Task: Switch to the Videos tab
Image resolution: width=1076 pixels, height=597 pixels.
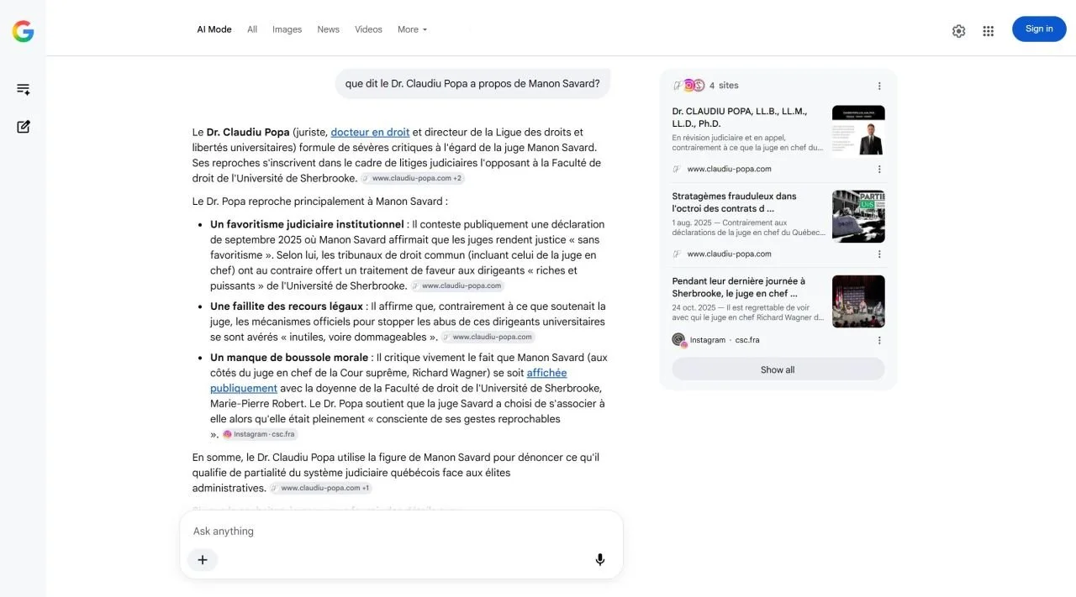Action: pyautogui.click(x=368, y=29)
